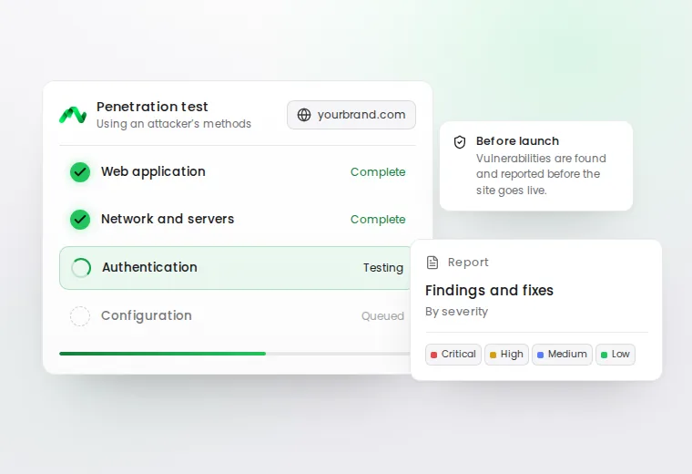Select the Medium severity tag
Screen dimensions: 692x474
(x=563, y=355)
